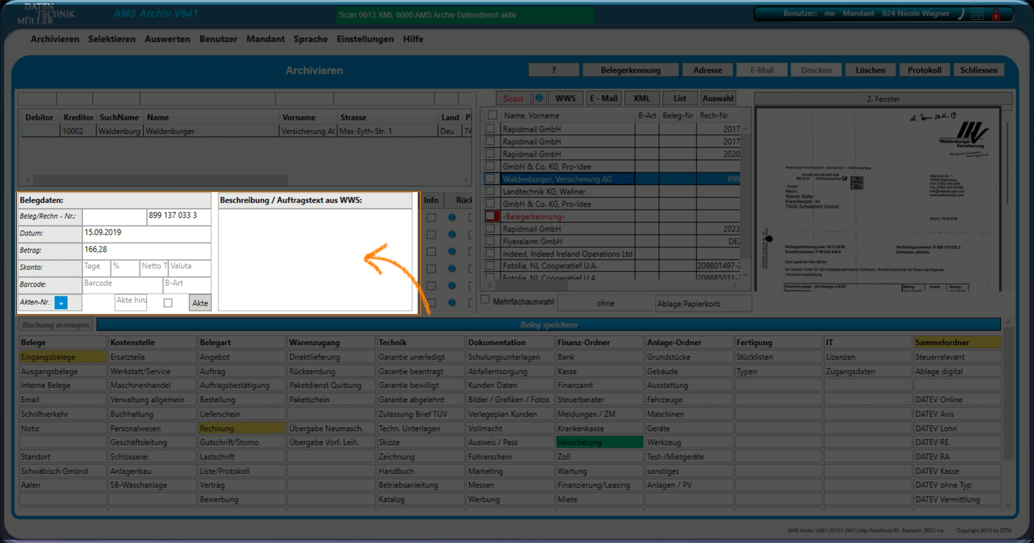Tick the checkbox next to Akte button

pos(168,303)
